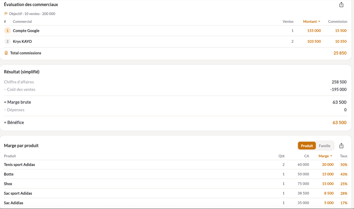Sort commercials by Montant column arrow
The width and height of the screenshot is (354, 209).
pyautogui.click(x=319, y=22)
